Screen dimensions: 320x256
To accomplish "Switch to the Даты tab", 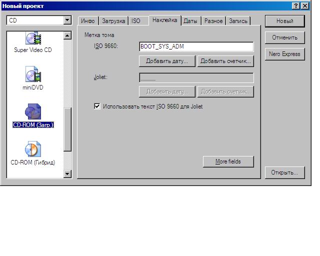I will (190, 21).
